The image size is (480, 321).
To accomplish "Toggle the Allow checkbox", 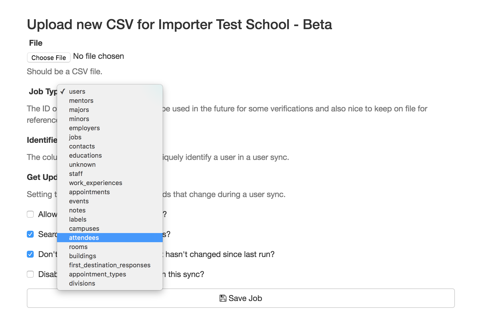I will click(x=30, y=214).
